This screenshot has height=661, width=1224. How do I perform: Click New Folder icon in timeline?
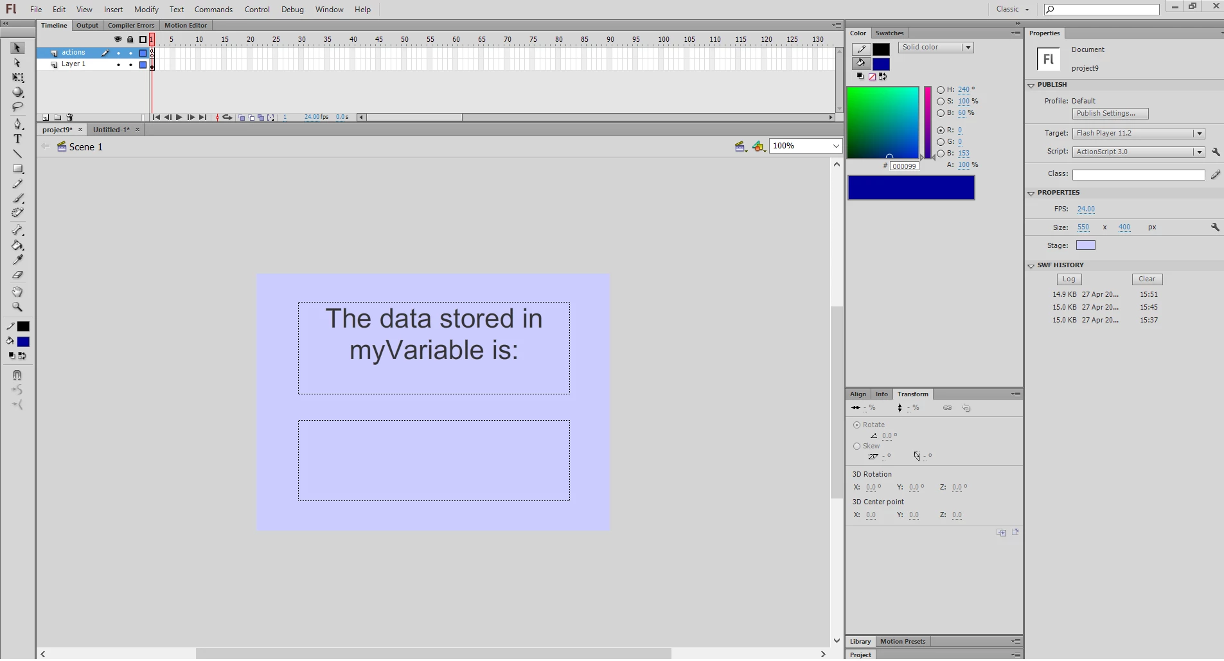(58, 118)
